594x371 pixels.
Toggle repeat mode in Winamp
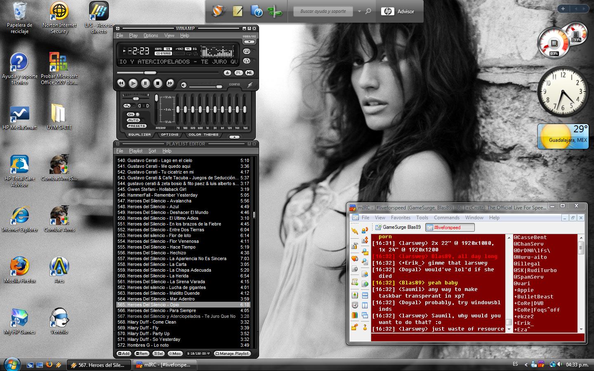[x=247, y=52]
